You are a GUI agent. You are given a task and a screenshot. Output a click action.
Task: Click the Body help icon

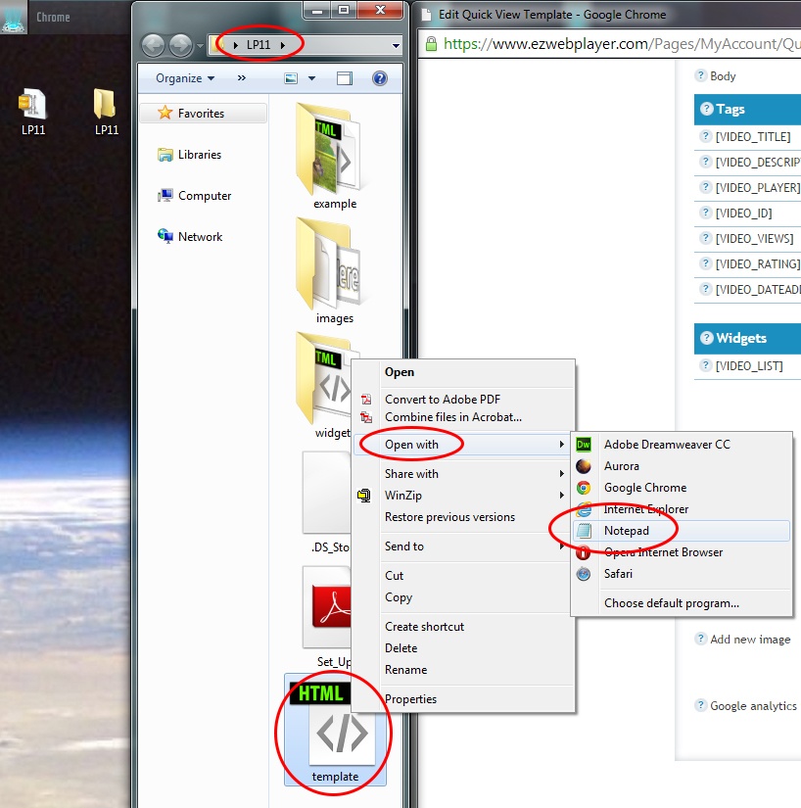700,75
